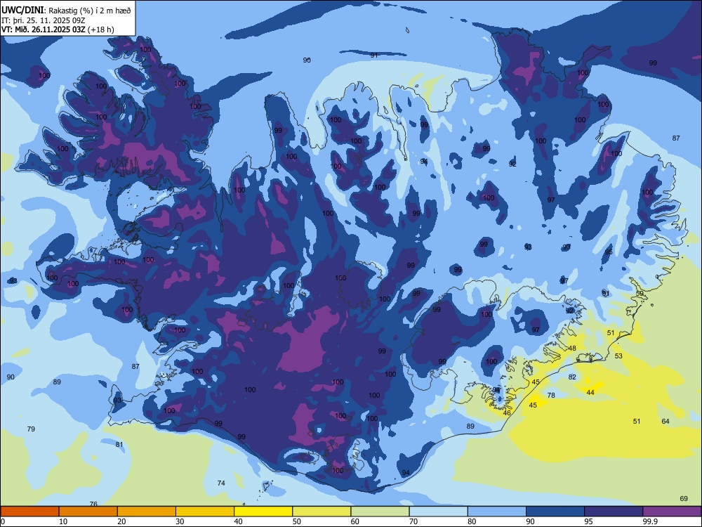
Task: Click the humidity value "76" on the map
Action: coord(93,504)
